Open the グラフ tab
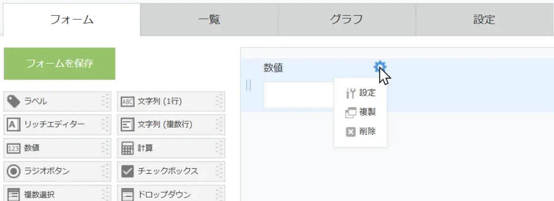 pos(347,20)
